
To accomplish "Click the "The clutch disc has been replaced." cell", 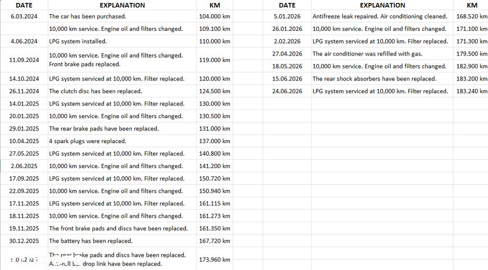I will pos(122,91).
